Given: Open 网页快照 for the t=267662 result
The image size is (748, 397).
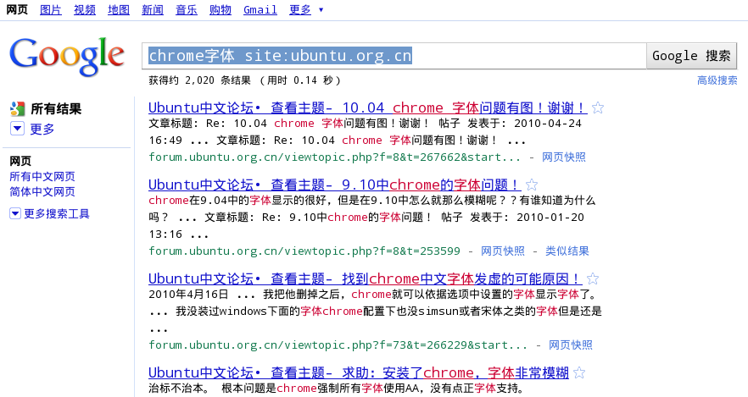Looking at the screenshot, I should click(563, 157).
